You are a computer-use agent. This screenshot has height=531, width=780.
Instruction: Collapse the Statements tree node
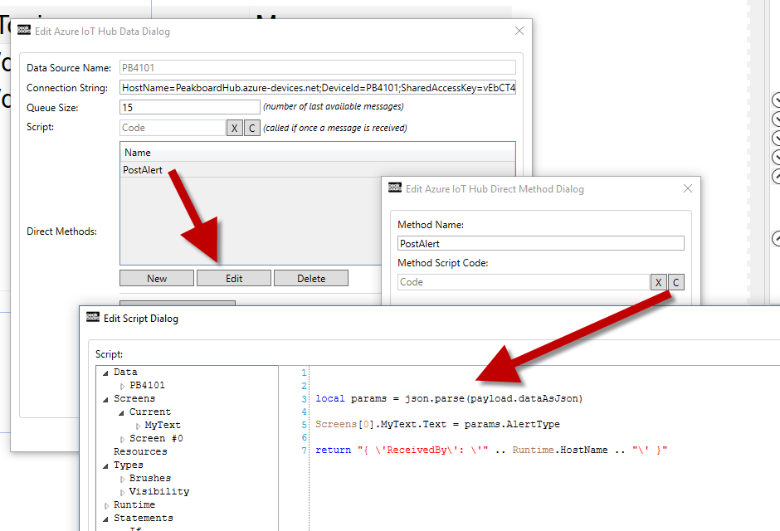pyautogui.click(x=105, y=519)
